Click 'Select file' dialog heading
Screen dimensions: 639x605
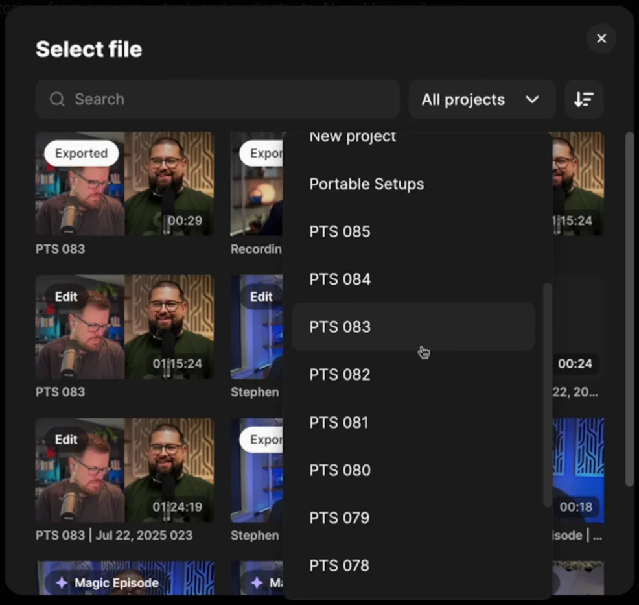coord(89,49)
